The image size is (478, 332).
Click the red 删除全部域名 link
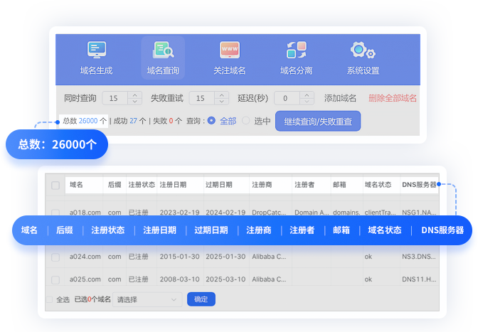(x=393, y=98)
